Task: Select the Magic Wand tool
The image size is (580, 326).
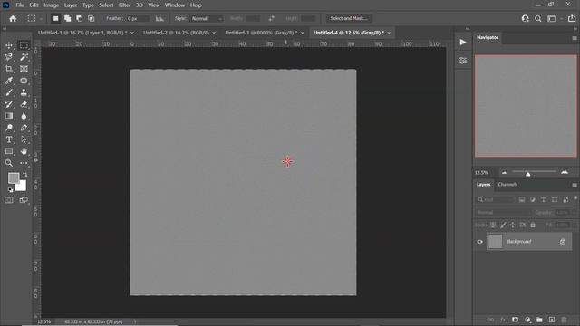Action: tap(24, 57)
